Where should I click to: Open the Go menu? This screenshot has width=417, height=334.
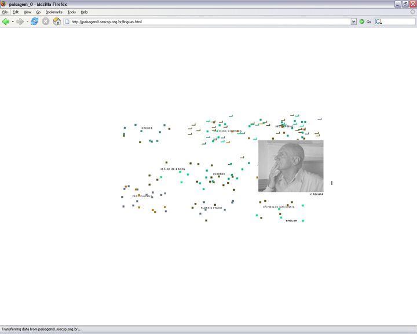[x=38, y=12]
